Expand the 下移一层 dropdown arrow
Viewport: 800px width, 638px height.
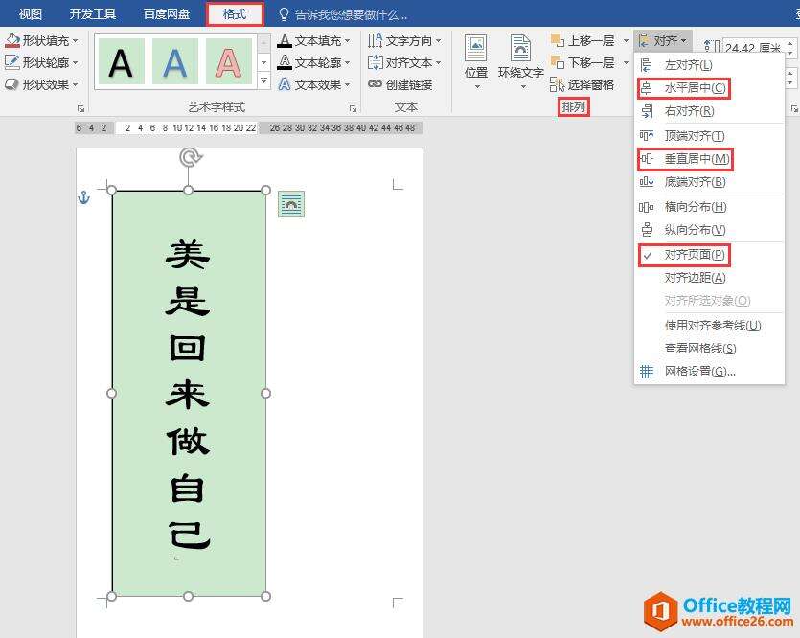(x=626, y=62)
